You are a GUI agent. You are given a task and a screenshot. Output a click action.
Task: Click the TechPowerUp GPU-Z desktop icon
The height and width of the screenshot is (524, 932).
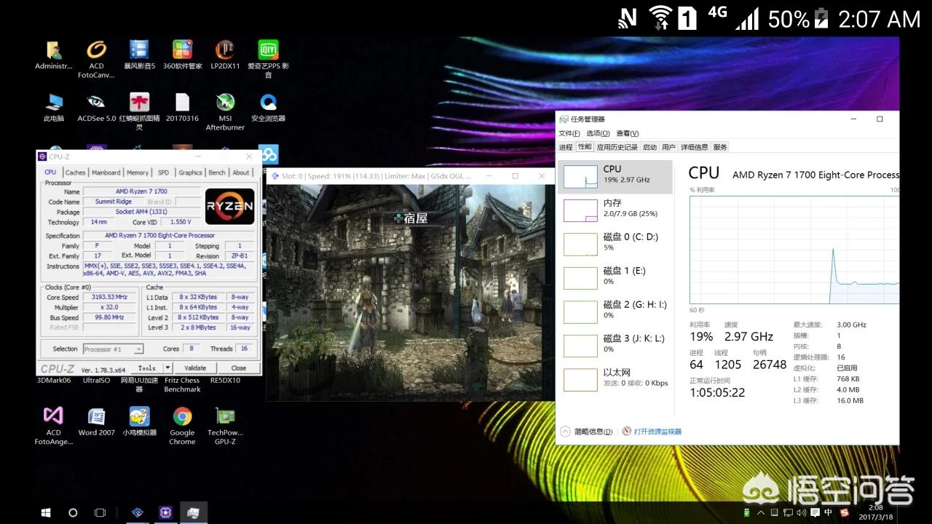[225, 417]
